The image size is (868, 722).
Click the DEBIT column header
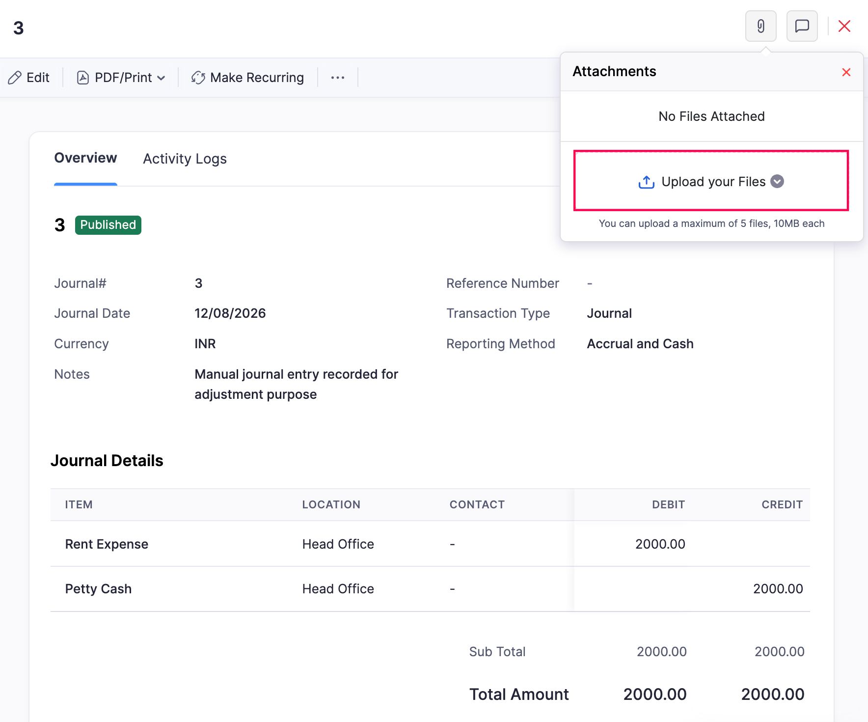click(668, 504)
